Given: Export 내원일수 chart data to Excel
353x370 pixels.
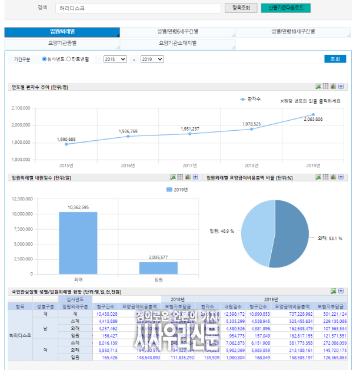Looking at the screenshot, I should (x=173, y=177).
